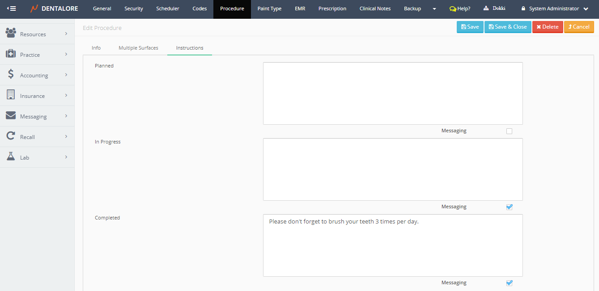Uncheck the Completed Messaging checkbox
The image size is (599, 291).
click(x=509, y=283)
